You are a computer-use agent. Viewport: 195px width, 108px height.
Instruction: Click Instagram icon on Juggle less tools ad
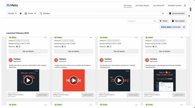65,47
